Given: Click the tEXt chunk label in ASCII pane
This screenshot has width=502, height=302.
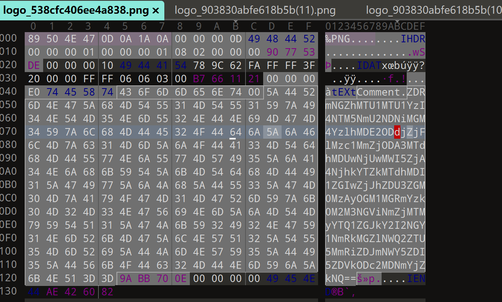Looking at the screenshot, I should pyautogui.click(x=344, y=92).
